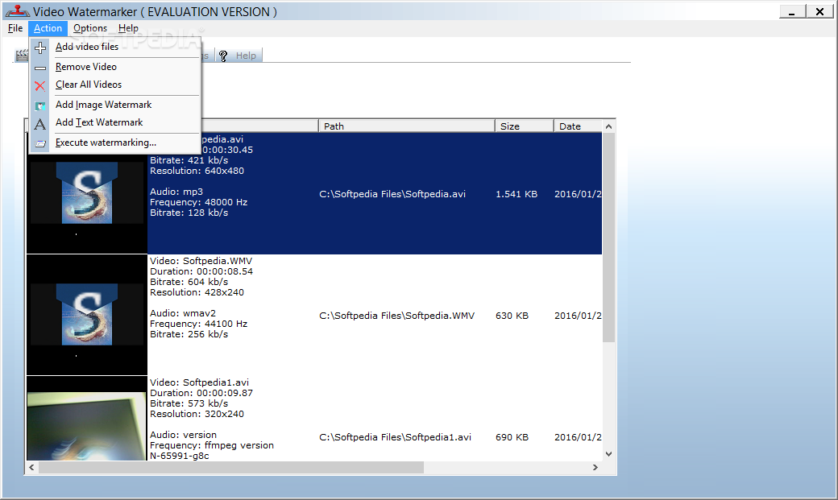Close the Action menu via its menu bar item
The width and height of the screenshot is (838, 500).
click(48, 28)
